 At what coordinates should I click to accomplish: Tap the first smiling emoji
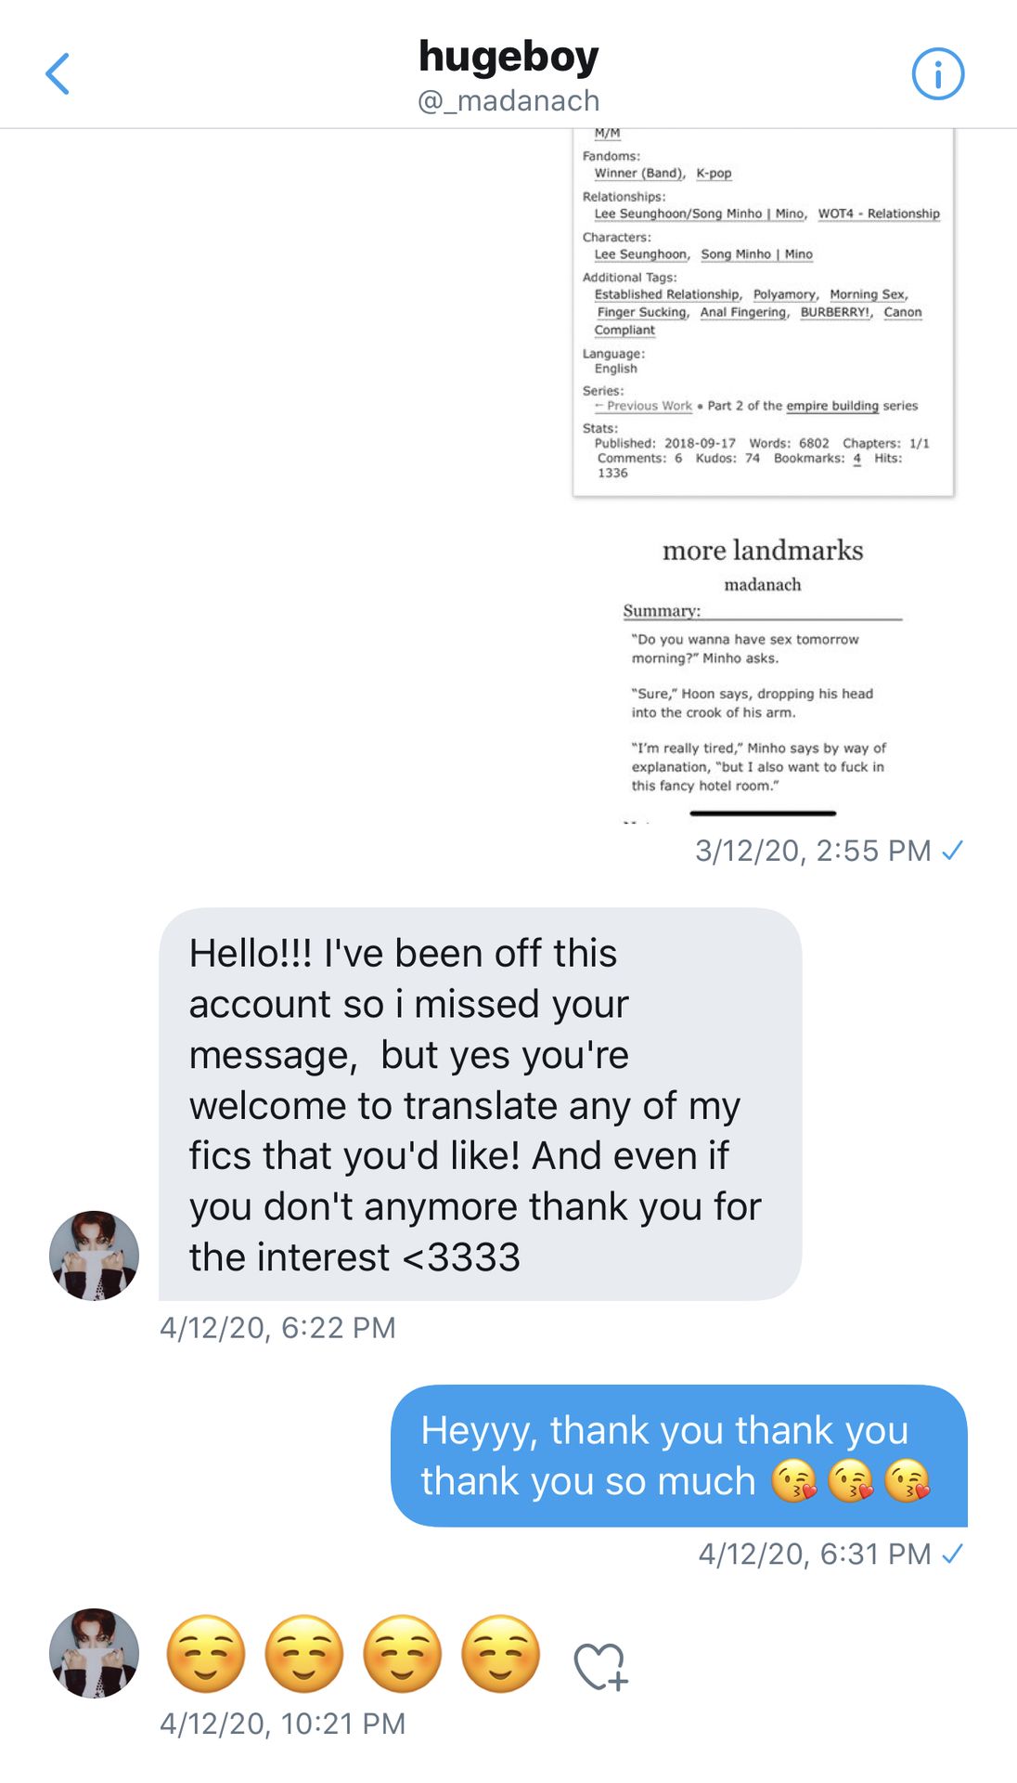205,1654
